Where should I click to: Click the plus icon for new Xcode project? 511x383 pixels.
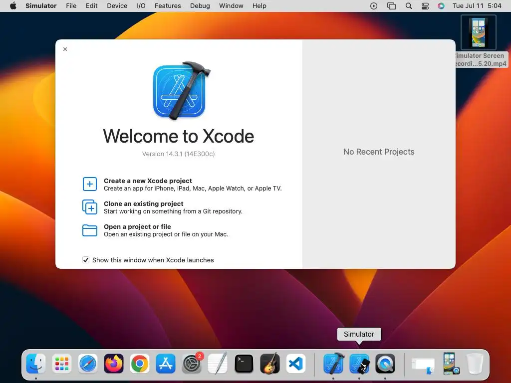[90, 184]
